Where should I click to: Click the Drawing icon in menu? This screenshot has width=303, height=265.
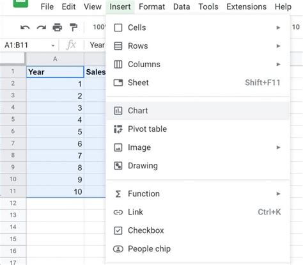click(118, 166)
